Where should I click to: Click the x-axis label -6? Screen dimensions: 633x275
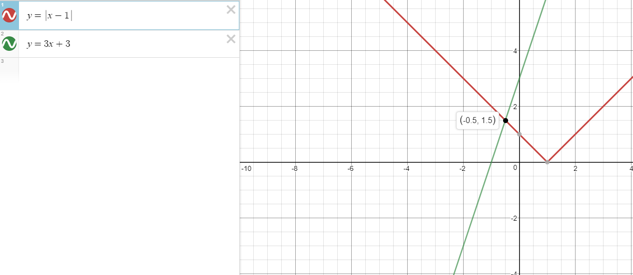click(351, 168)
